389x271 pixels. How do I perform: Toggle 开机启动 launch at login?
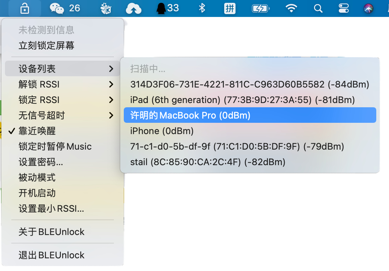coord(63,193)
